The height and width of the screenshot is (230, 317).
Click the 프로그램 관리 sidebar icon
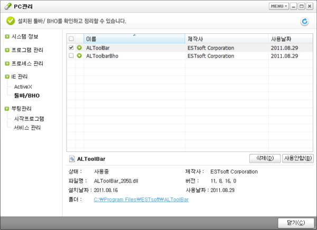[x=7, y=50]
